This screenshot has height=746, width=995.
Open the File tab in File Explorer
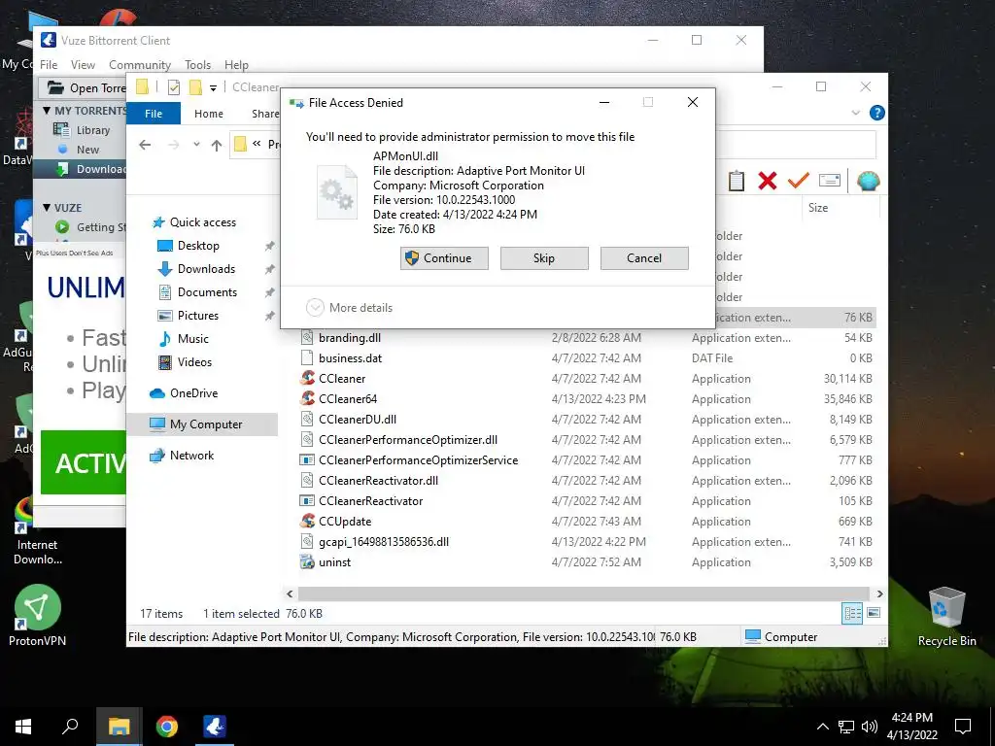tap(154, 114)
